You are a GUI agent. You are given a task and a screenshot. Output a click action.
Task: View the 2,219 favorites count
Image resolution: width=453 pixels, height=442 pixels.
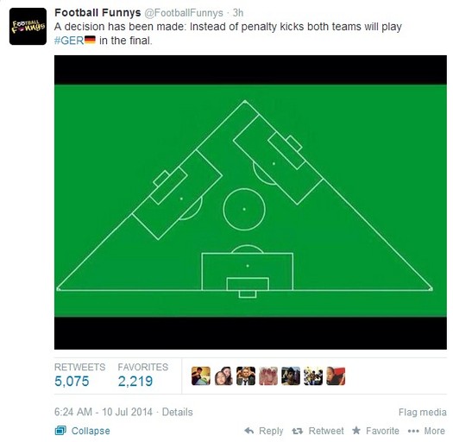135,382
